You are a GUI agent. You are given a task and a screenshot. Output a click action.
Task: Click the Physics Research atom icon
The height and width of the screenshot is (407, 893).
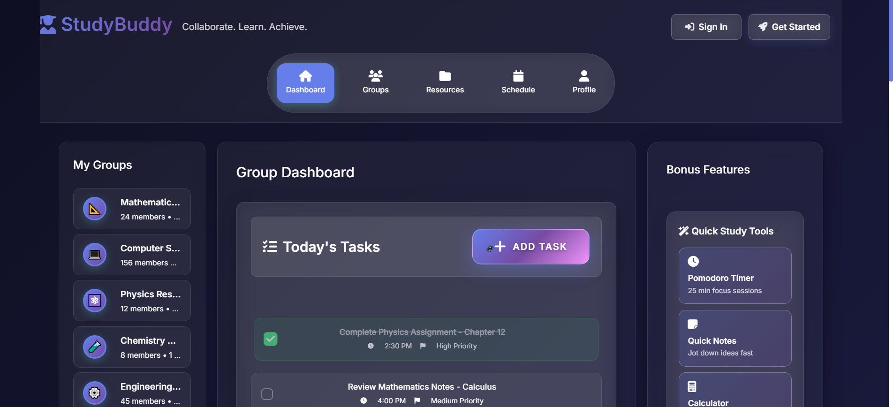(x=95, y=301)
